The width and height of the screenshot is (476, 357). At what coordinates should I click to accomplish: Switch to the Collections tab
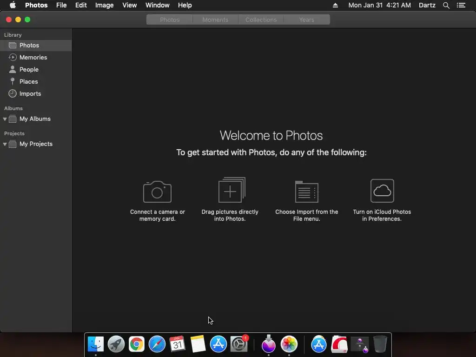click(x=261, y=20)
